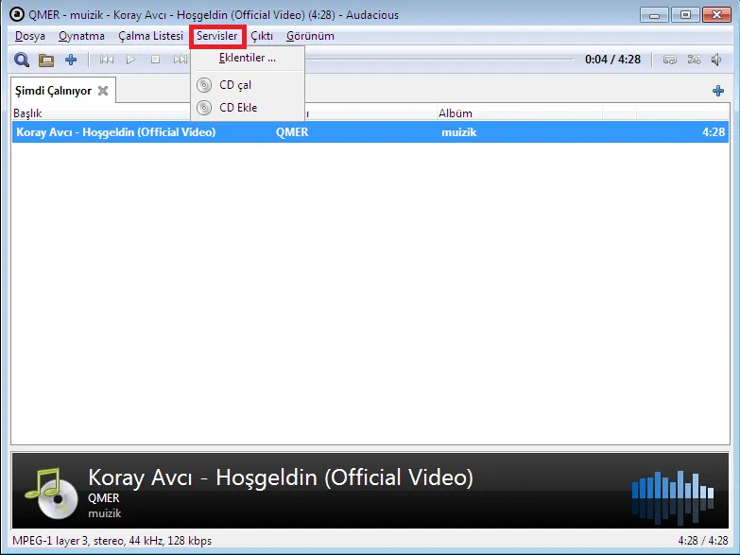
Task: Open the Çıktı menu
Action: [262, 36]
